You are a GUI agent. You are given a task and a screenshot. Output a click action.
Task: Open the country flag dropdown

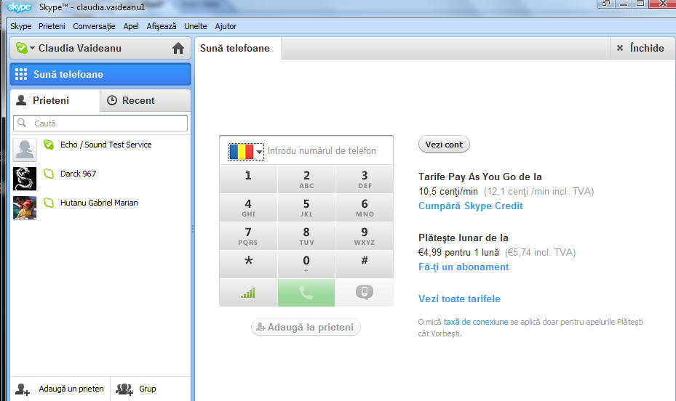coord(246,151)
